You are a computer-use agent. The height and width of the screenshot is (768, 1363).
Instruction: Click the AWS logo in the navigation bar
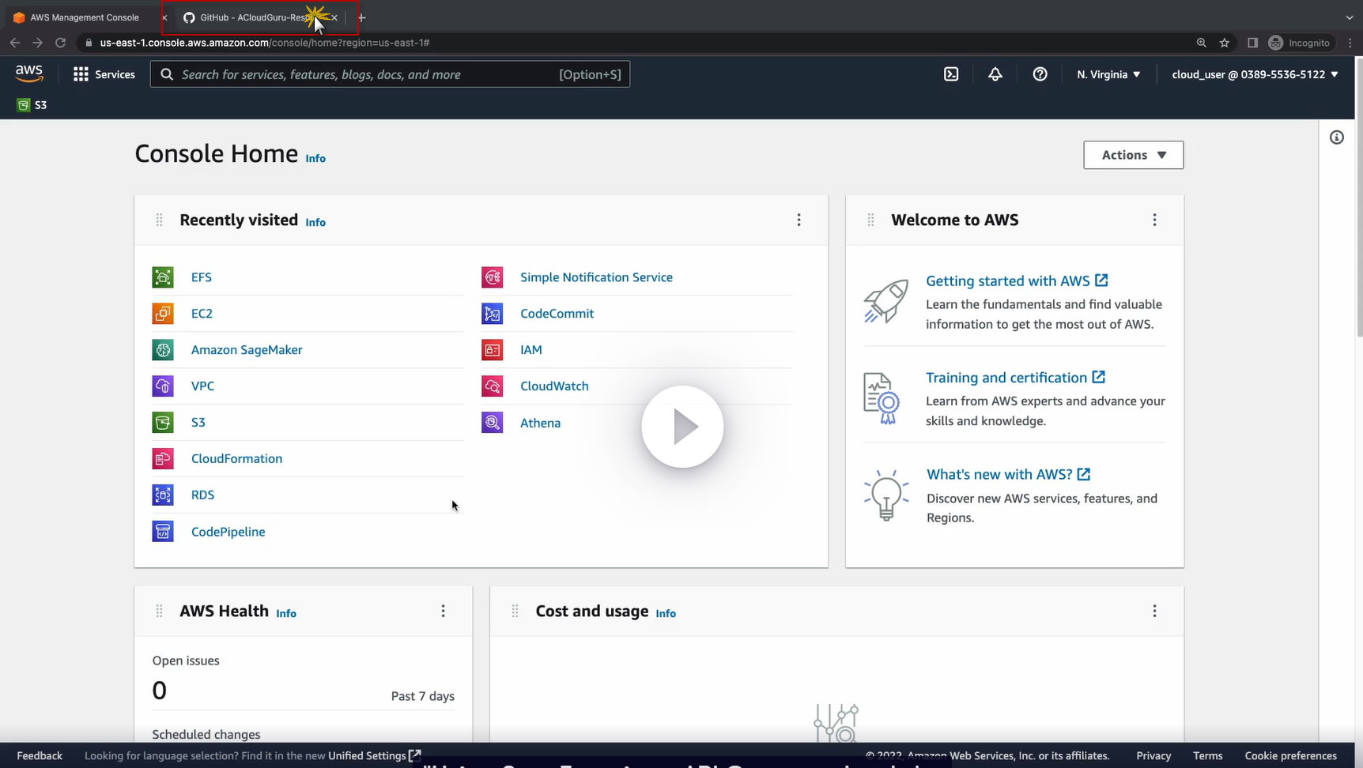point(29,73)
